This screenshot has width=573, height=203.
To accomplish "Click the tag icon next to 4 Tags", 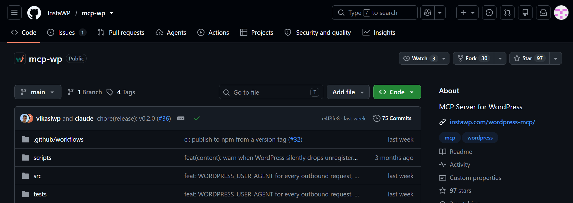I will [110, 92].
